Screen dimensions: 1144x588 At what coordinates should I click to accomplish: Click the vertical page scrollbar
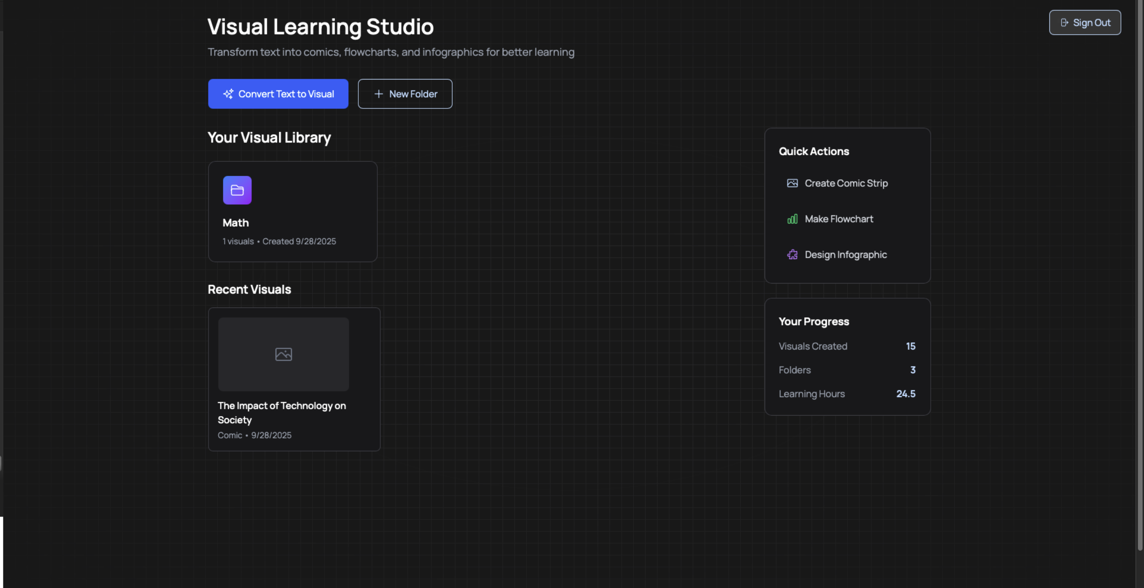click(x=1139, y=275)
